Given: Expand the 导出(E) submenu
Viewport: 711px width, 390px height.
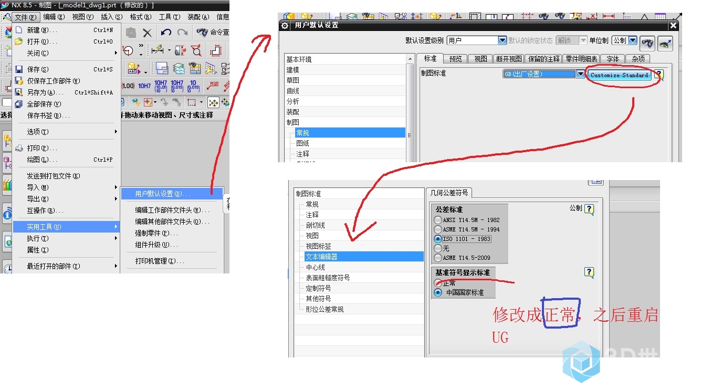Looking at the screenshot, I should click(116, 199).
